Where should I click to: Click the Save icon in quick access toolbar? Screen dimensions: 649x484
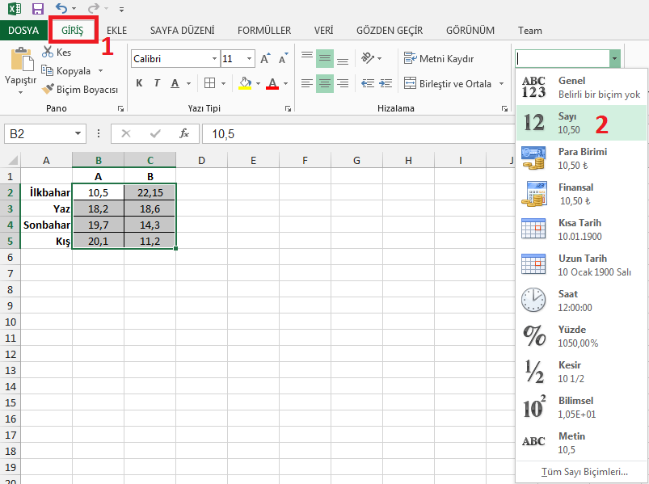(38, 9)
